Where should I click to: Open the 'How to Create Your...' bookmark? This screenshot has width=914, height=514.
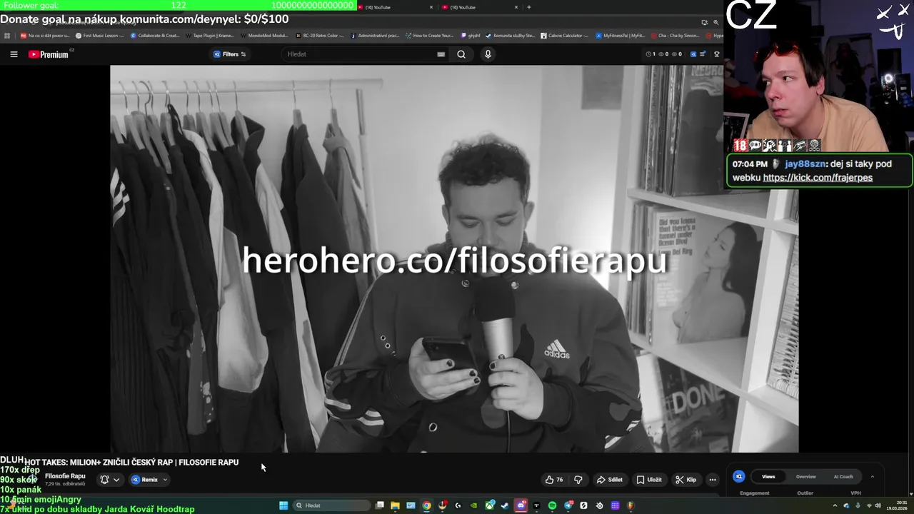[x=429, y=35]
